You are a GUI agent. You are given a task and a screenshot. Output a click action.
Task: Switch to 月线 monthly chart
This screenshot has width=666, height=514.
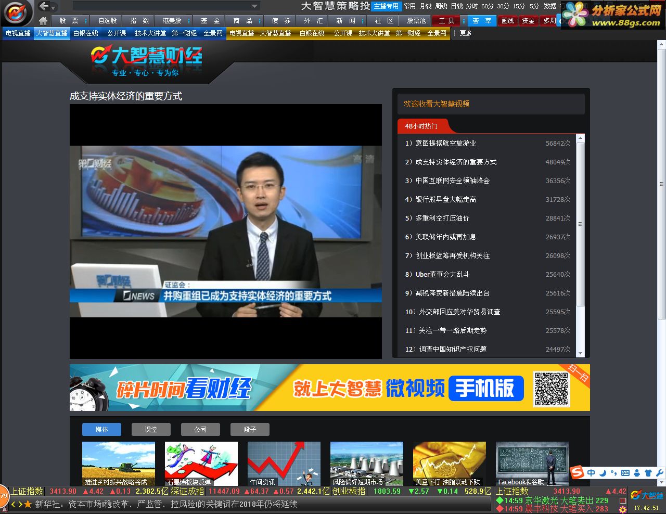pyautogui.click(x=426, y=6)
